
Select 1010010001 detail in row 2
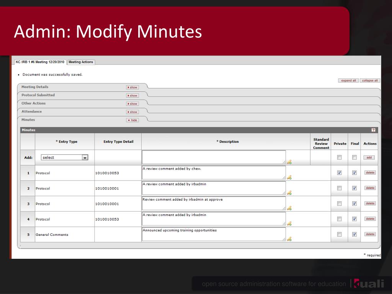pos(107,188)
